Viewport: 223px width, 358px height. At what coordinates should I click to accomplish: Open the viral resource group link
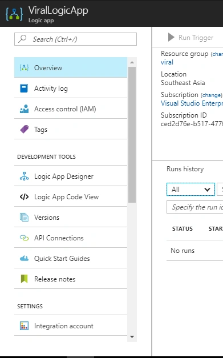167,62
